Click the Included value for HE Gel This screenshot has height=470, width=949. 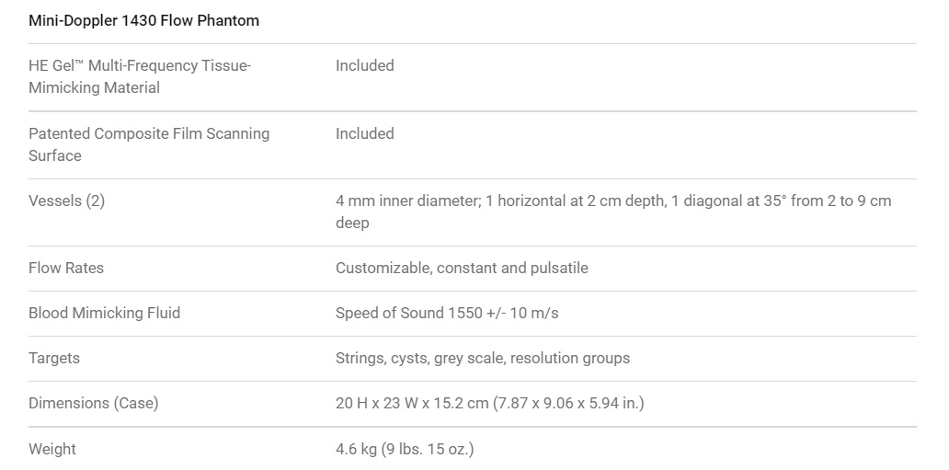pos(365,65)
